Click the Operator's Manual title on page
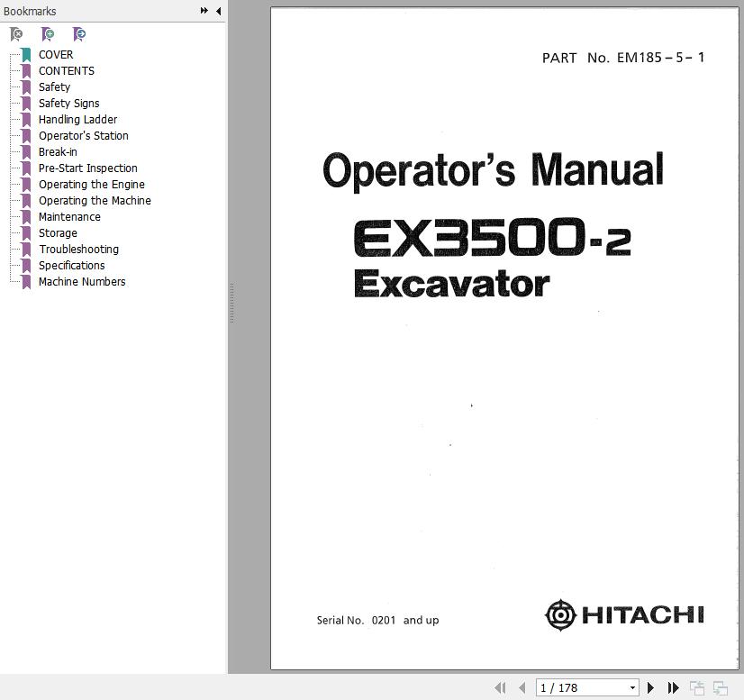744x700 pixels. 493,171
